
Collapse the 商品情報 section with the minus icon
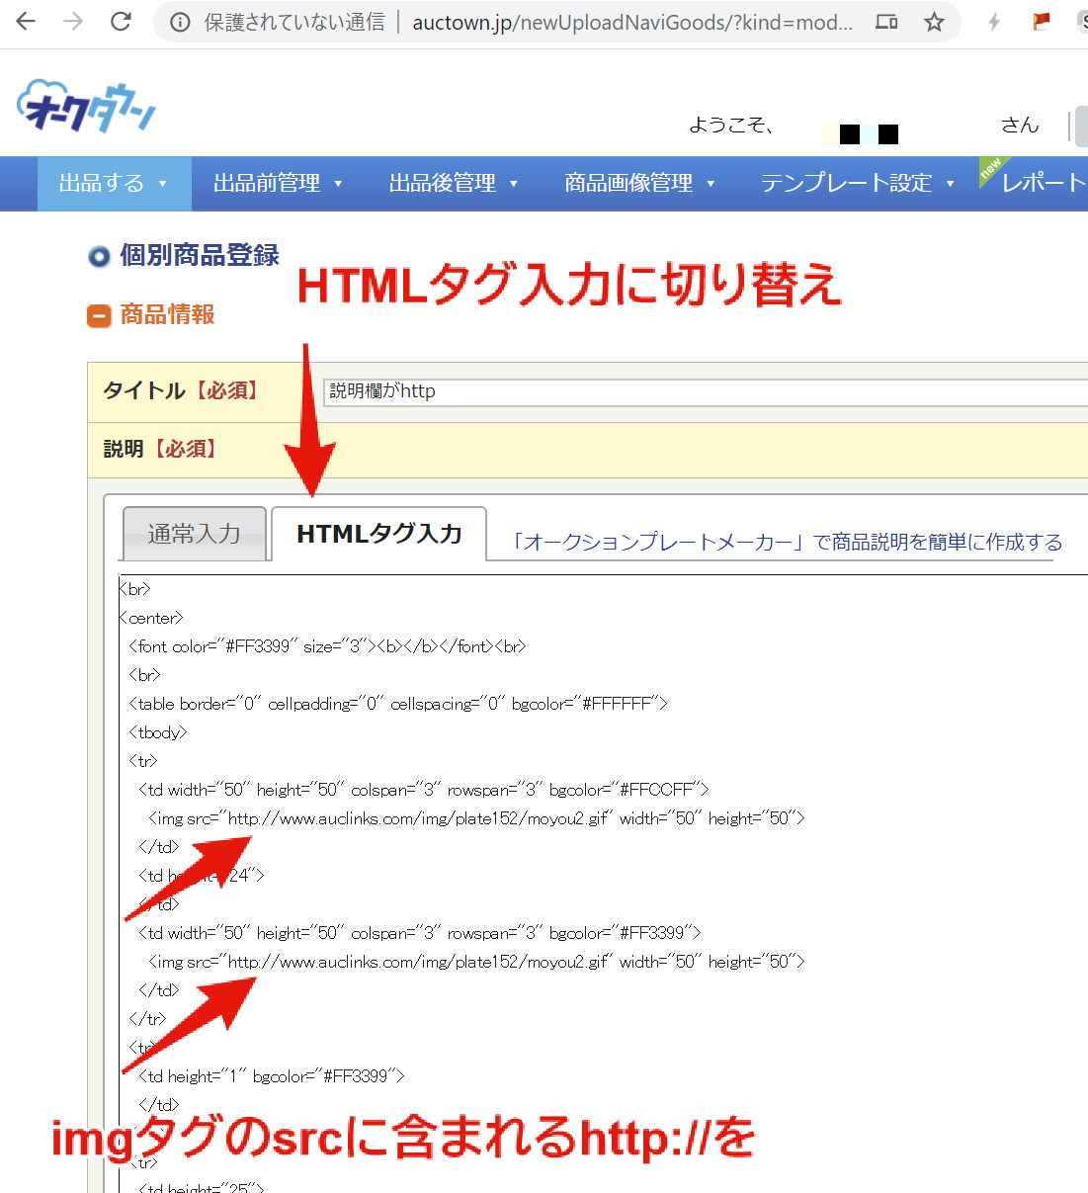pyautogui.click(x=99, y=315)
